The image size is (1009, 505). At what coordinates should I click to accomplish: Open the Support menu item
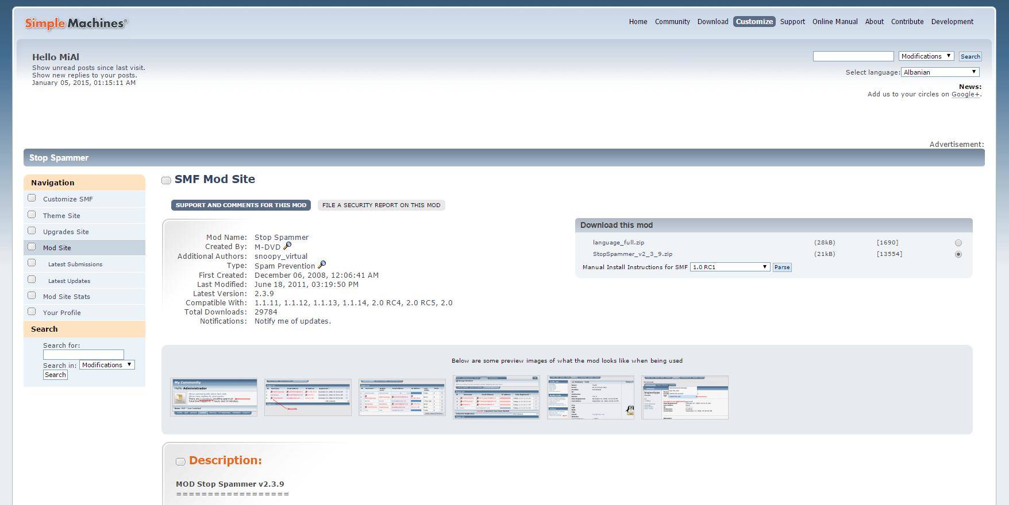tap(792, 22)
